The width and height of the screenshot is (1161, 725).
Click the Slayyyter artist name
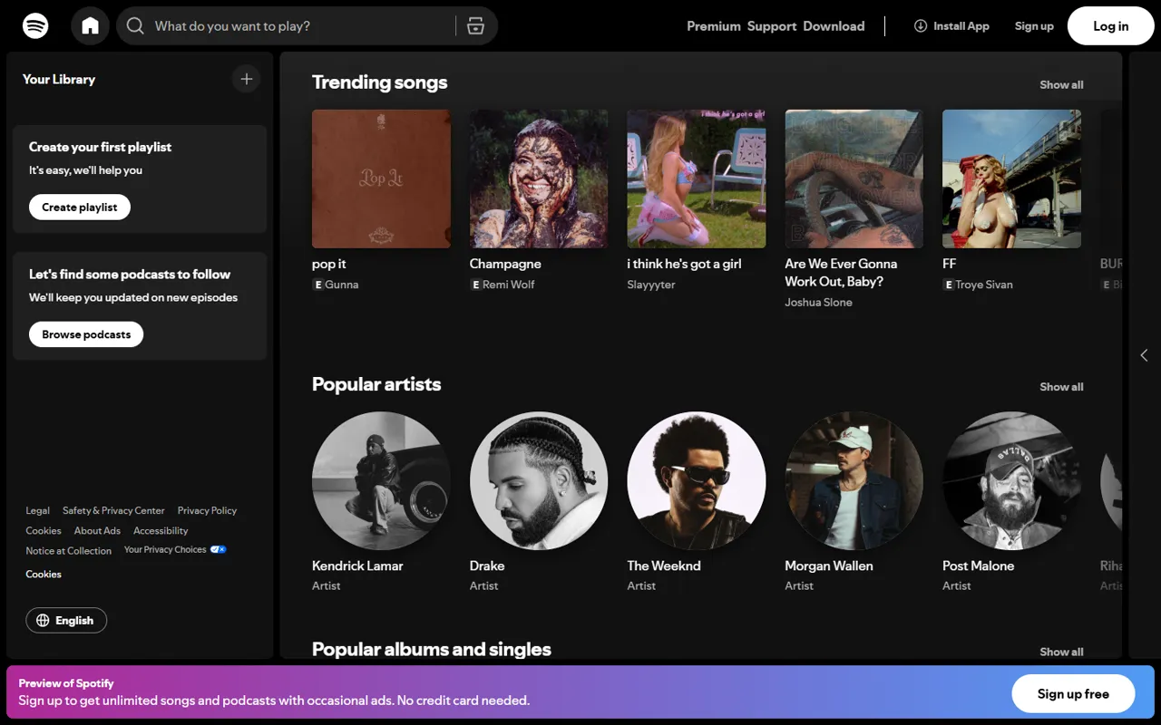point(651,285)
